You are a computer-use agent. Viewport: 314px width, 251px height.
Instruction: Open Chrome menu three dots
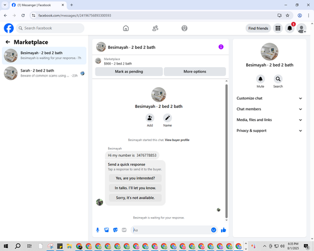point(308,16)
